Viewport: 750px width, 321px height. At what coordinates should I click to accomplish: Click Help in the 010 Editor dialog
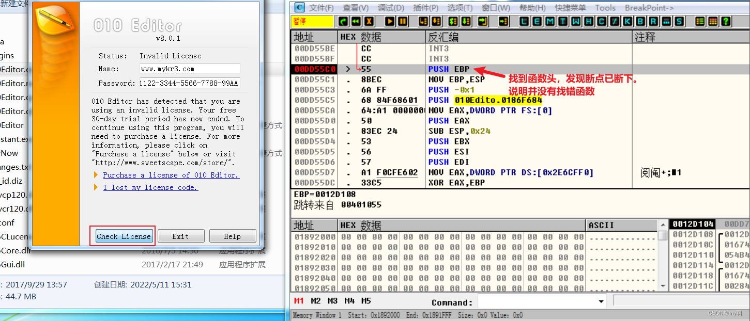click(233, 236)
